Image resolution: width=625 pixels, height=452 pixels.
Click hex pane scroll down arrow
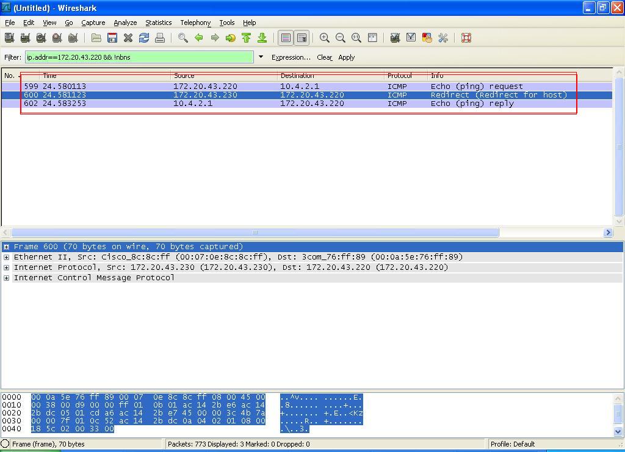(x=618, y=431)
